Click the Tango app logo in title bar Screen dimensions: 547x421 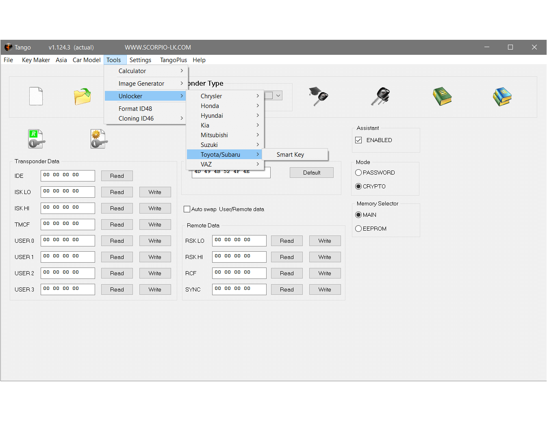click(x=8, y=47)
